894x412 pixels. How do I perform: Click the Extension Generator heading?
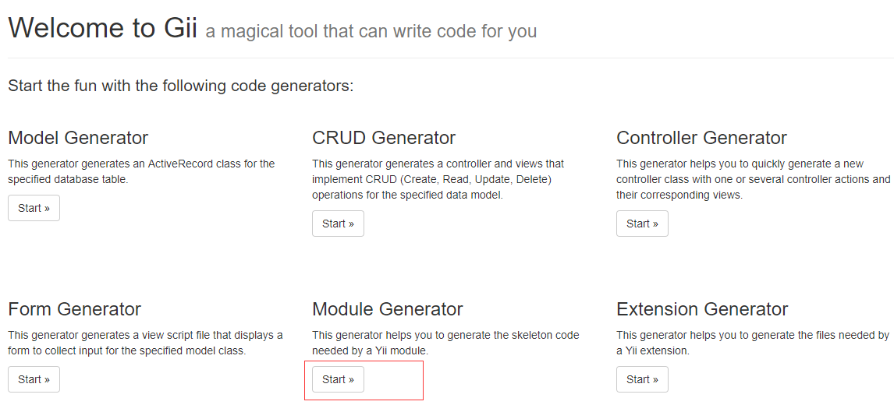pos(702,309)
